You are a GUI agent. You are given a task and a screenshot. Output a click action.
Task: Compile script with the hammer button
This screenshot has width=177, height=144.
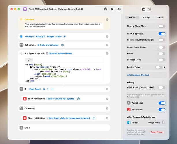pyautogui.click(x=29, y=60)
